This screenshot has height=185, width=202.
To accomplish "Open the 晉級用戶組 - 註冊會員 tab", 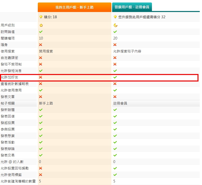I will tap(132, 7).
